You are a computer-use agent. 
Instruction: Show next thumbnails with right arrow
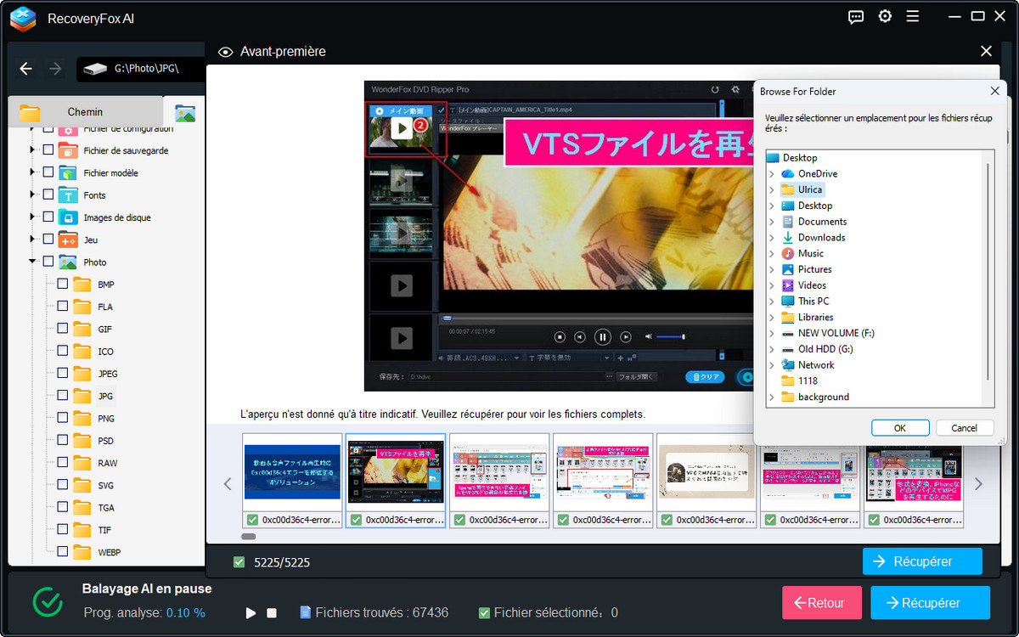click(x=978, y=484)
